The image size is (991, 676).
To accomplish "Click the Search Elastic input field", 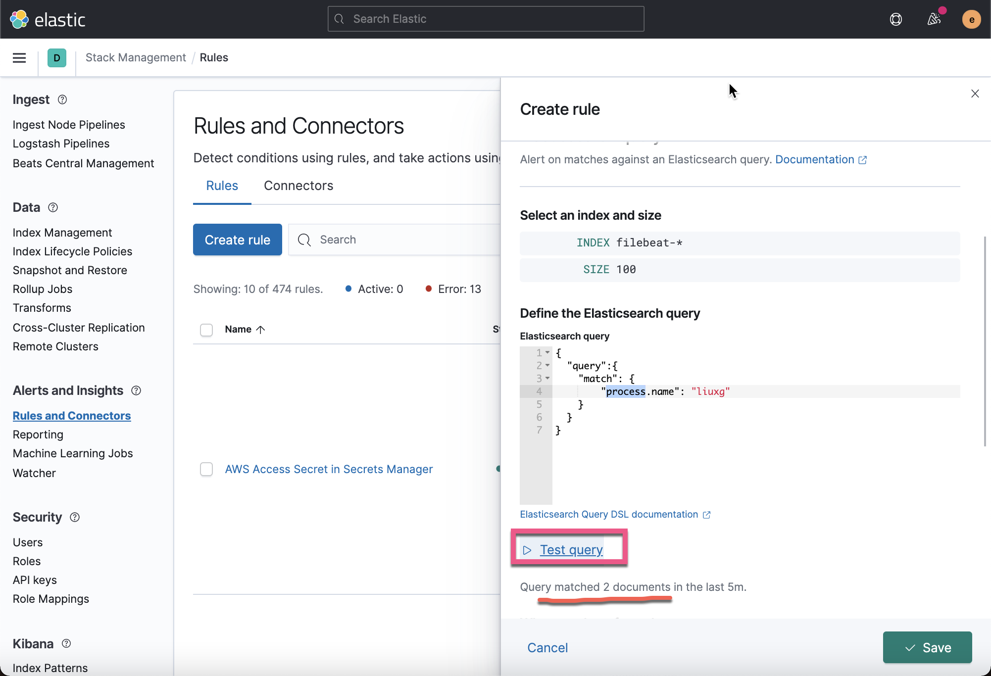I will click(486, 19).
